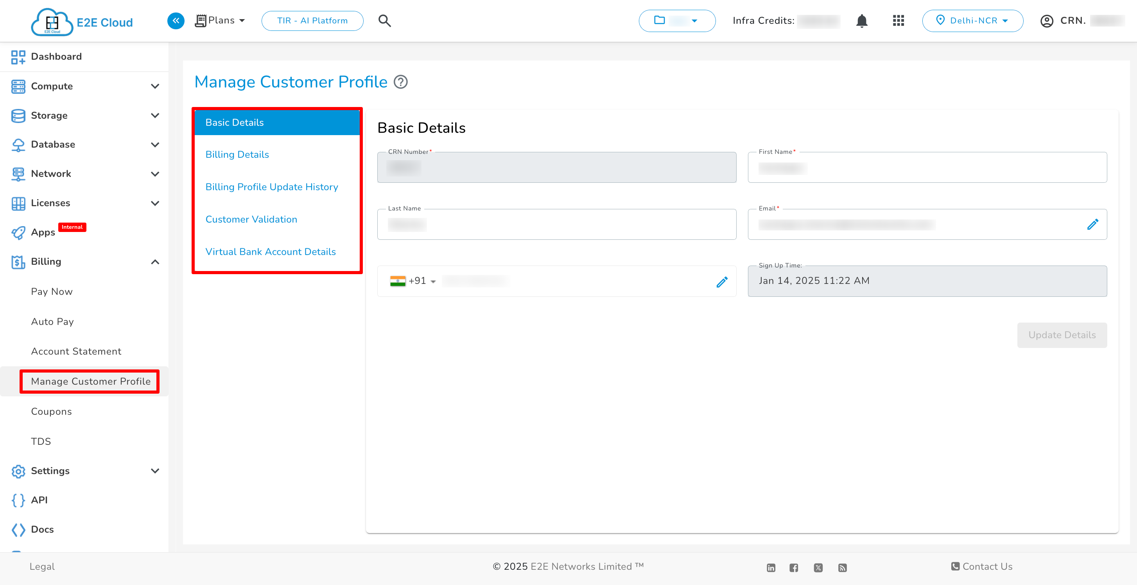
Task: Open the CRN user account menu
Action: tap(1082, 21)
